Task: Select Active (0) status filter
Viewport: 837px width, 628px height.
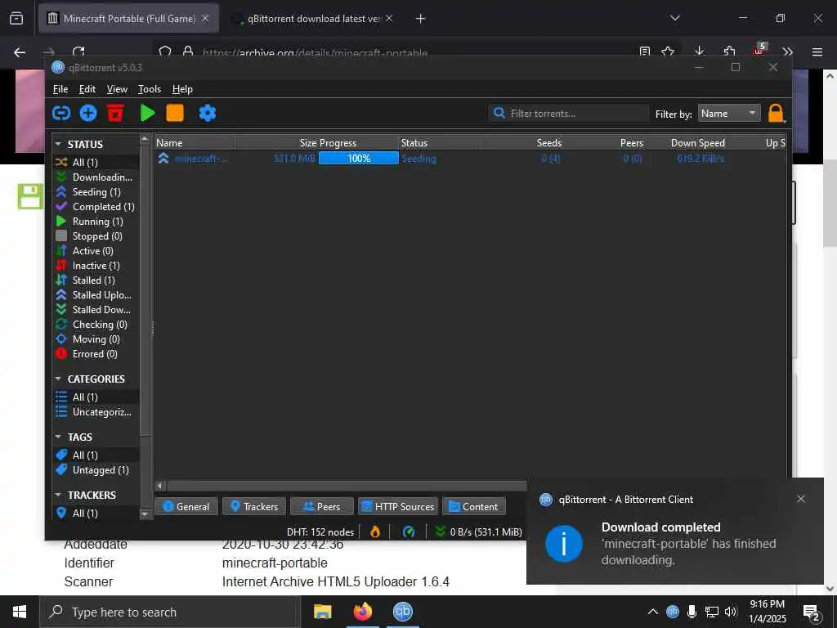Action: (96, 250)
